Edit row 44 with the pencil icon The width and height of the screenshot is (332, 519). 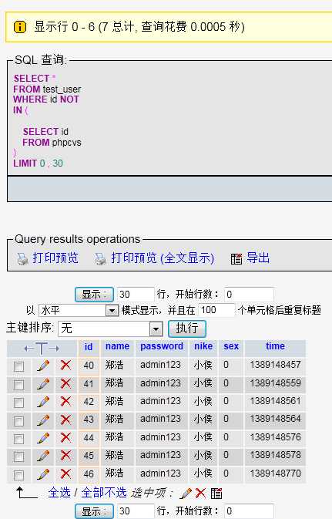[43, 437]
